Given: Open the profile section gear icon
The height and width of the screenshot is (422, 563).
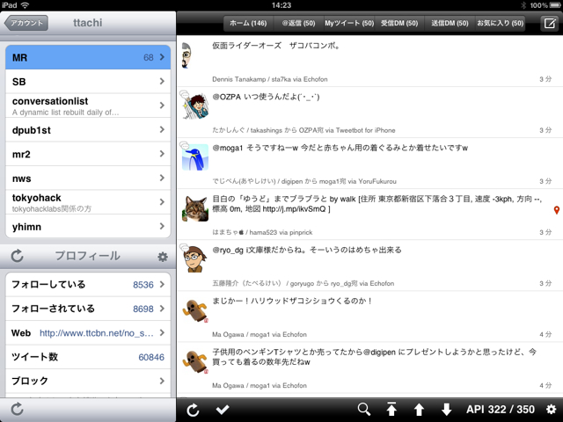Looking at the screenshot, I should coord(162,257).
